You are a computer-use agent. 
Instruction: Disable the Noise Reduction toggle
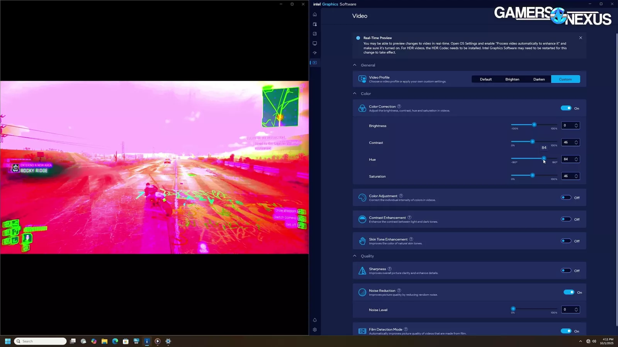pos(569,292)
